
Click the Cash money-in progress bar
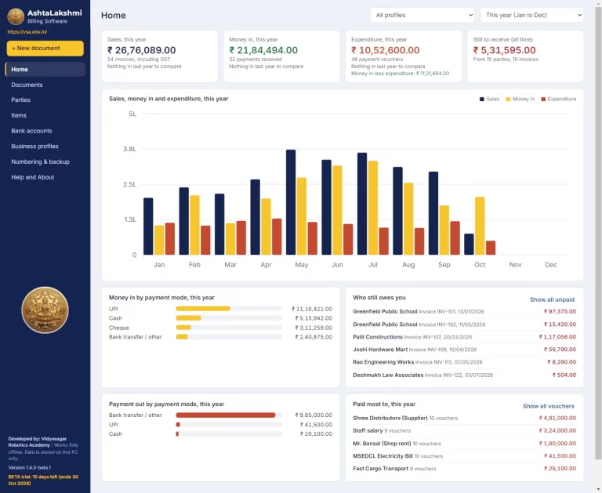click(x=229, y=318)
